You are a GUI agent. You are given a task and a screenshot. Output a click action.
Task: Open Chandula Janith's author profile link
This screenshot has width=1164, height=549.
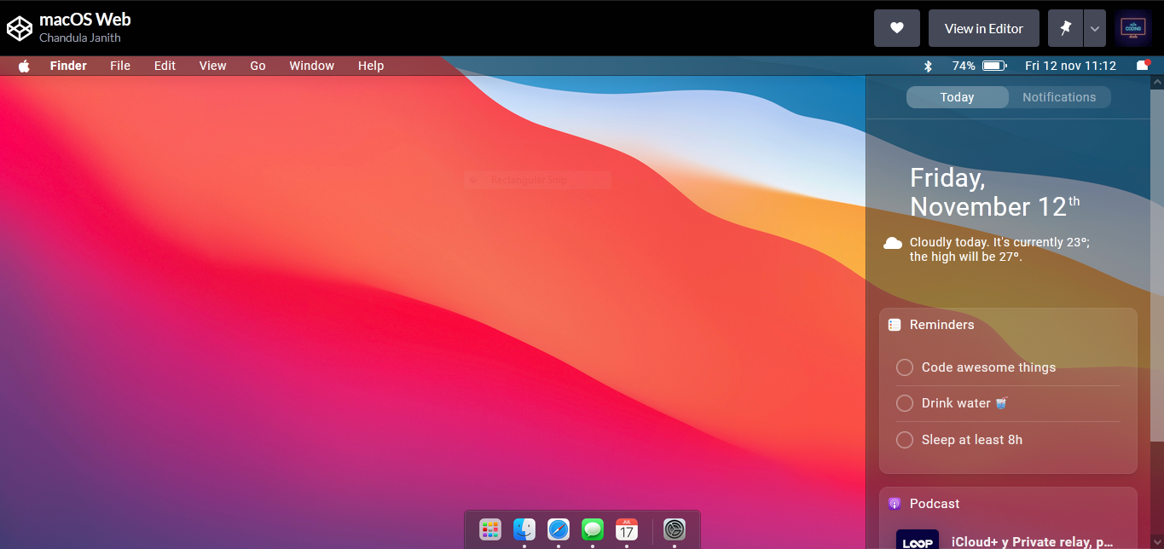pos(80,38)
